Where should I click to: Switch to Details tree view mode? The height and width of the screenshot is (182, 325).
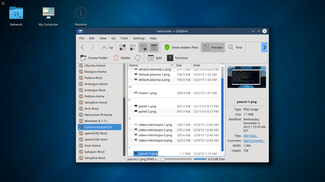pyautogui.click(x=143, y=47)
